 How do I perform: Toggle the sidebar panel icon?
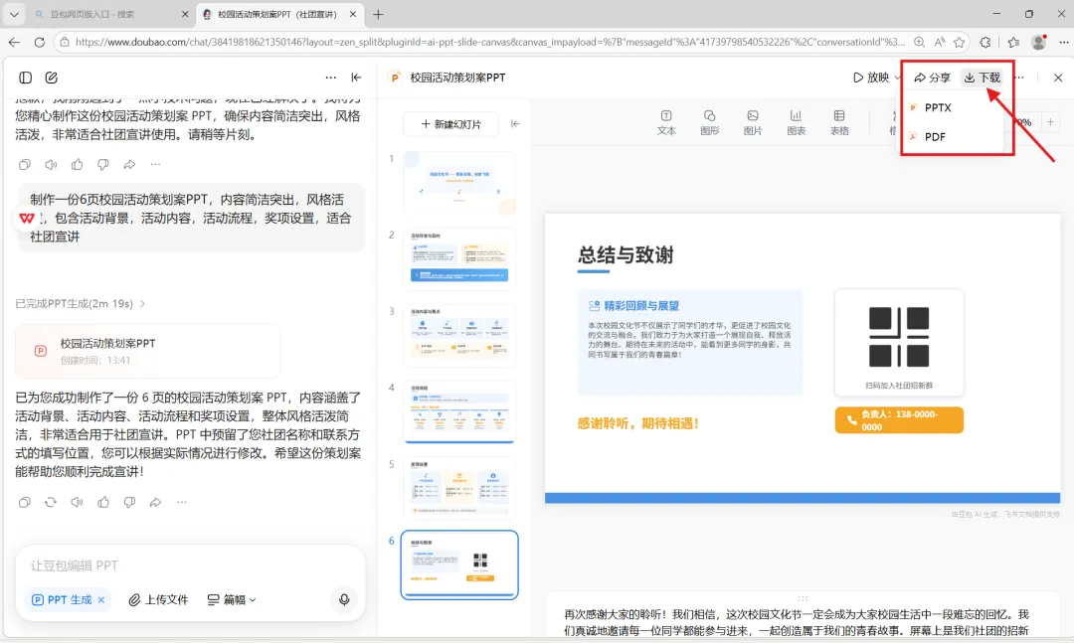(25, 78)
